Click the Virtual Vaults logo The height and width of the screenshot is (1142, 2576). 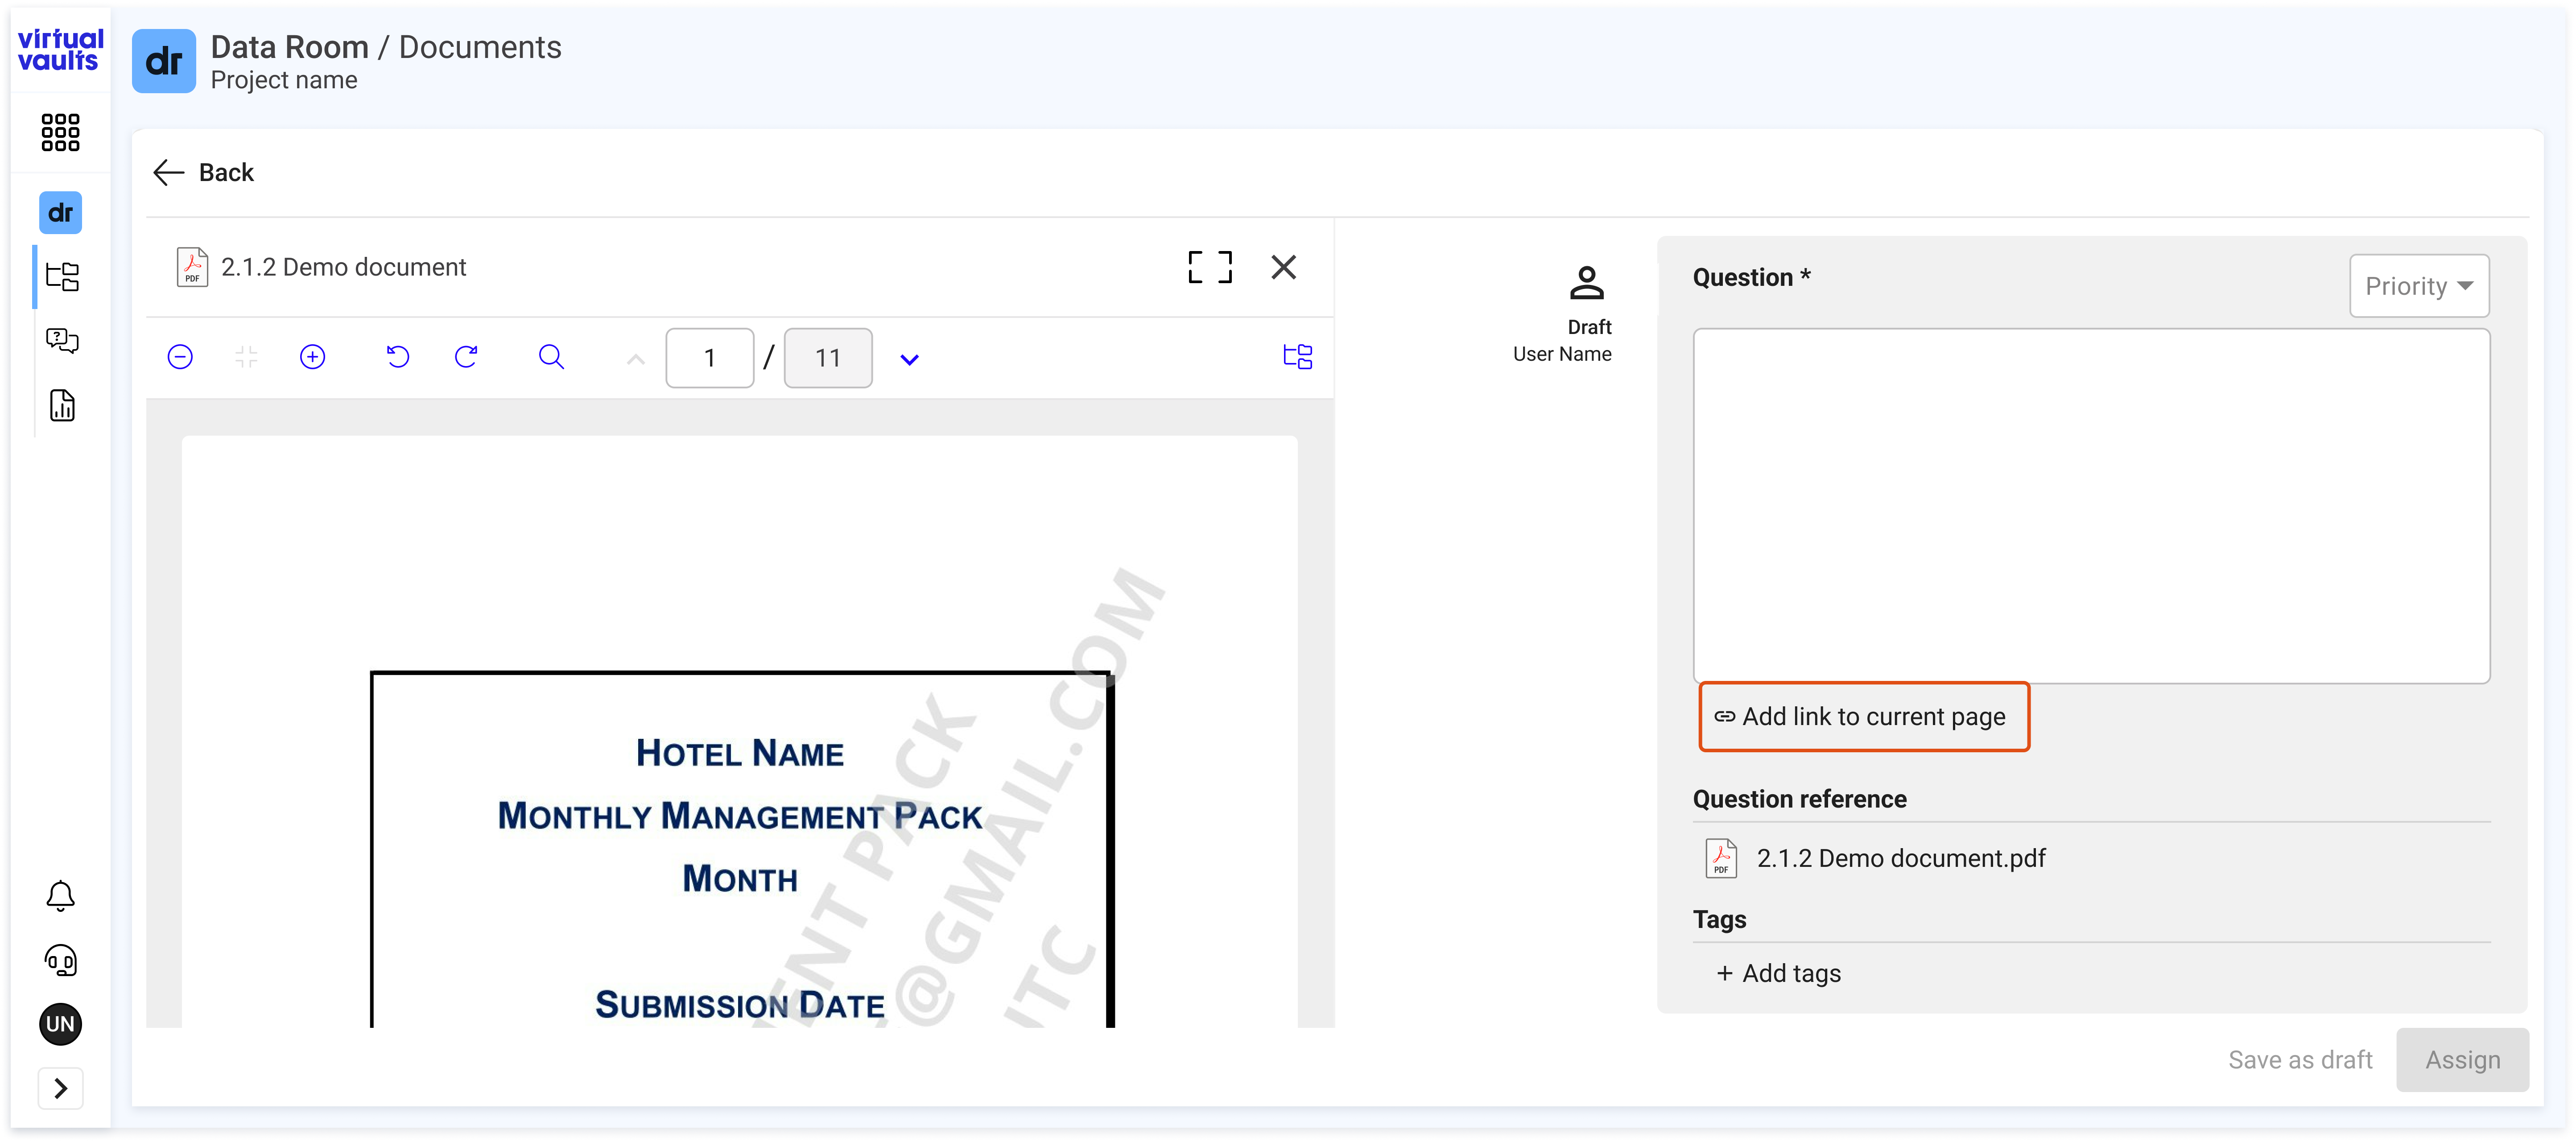pos(60,50)
